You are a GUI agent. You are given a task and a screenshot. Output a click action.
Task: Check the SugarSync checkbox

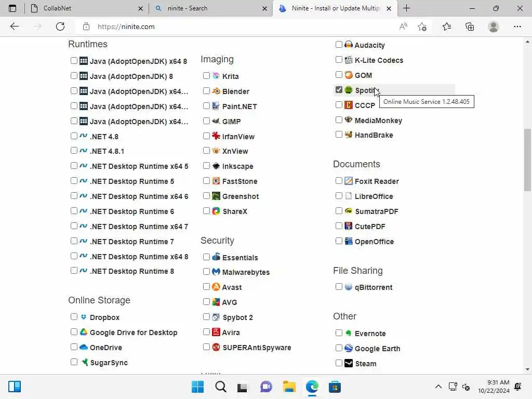point(74,362)
